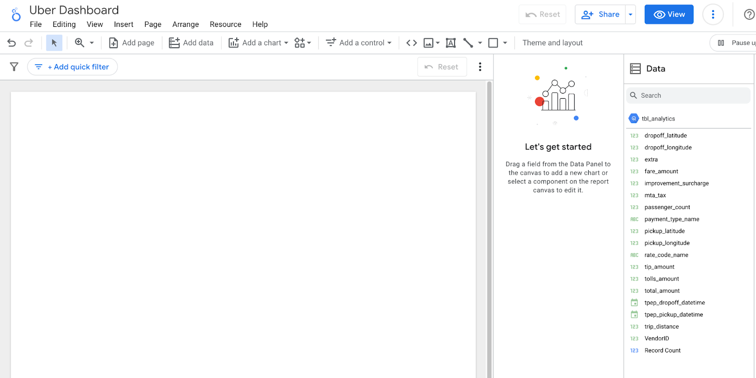Viewport: 756px width, 378px height.
Task: Select the text box tool
Action: click(451, 43)
